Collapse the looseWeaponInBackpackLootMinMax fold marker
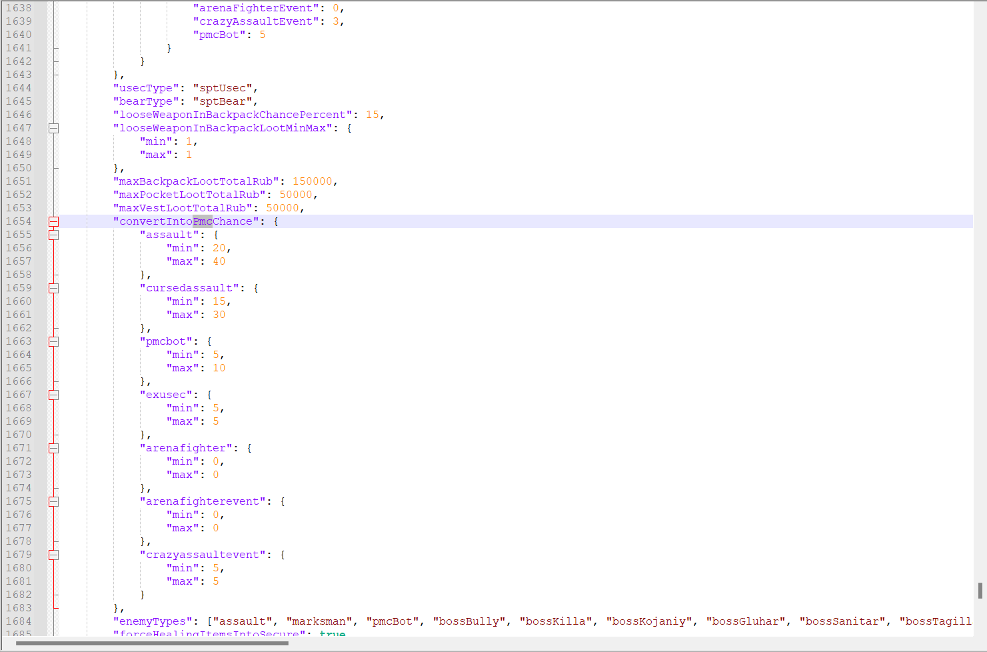This screenshot has height=652, width=987. (54, 128)
